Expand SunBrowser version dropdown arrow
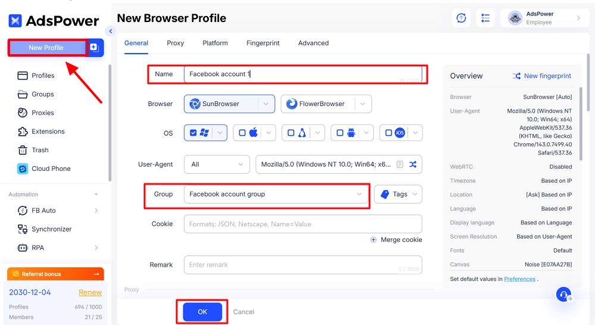This screenshot has width=595, height=325. pyautogui.click(x=266, y=104)
